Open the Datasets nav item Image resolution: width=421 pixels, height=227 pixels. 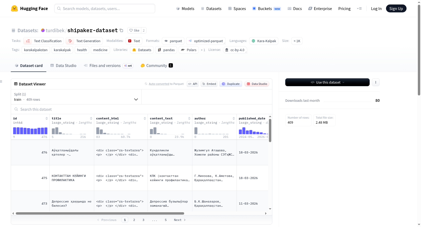tap(211, 8)
